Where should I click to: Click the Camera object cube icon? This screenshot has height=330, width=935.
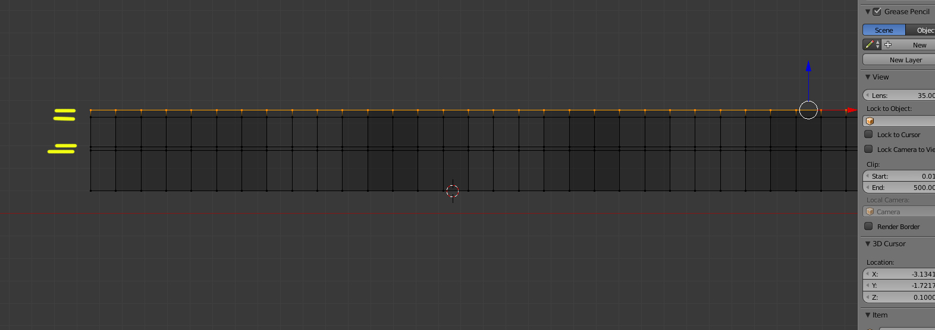(x=870, y=212)
